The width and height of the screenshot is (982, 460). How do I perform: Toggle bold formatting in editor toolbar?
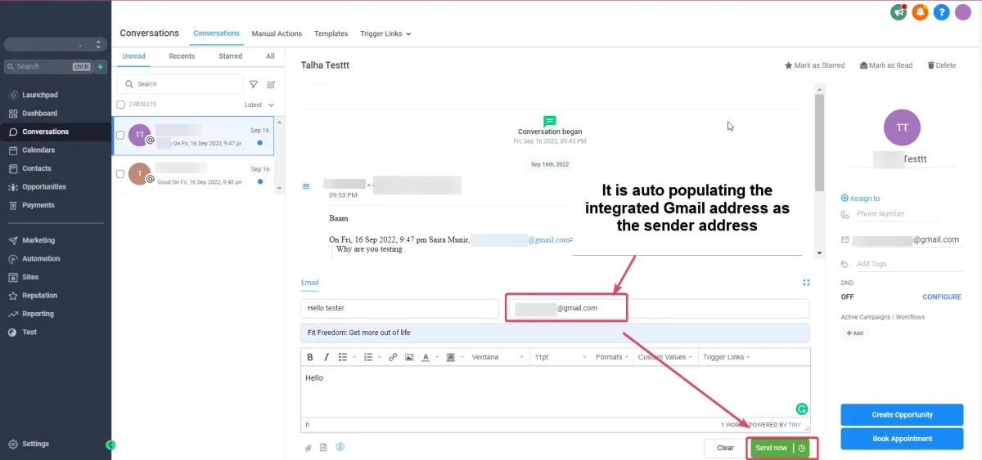310,357
